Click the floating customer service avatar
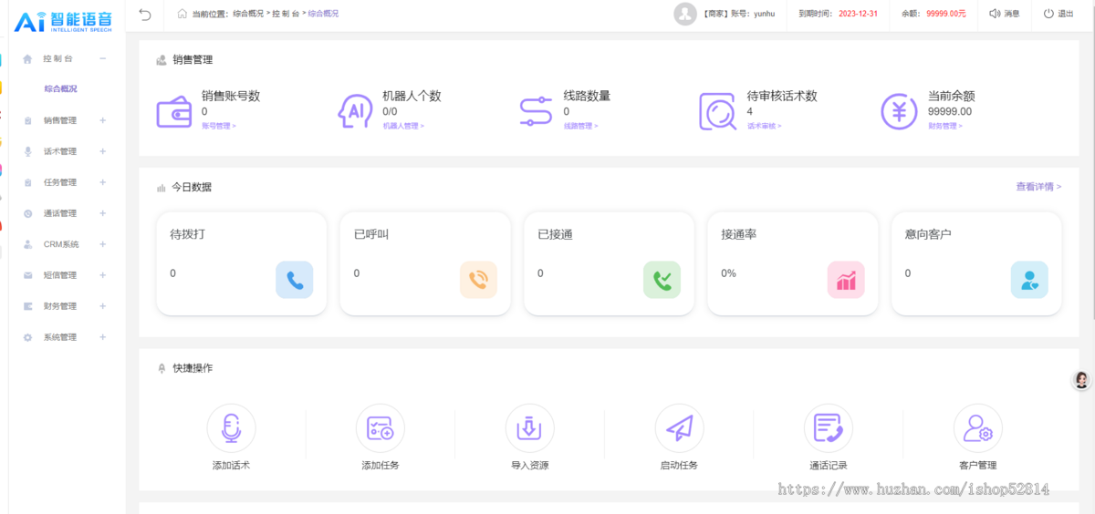 pyautogui.click(x=1081, y=381)
